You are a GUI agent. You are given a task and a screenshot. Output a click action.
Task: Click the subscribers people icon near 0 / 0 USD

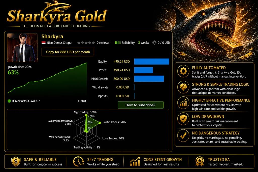(154, 43)
